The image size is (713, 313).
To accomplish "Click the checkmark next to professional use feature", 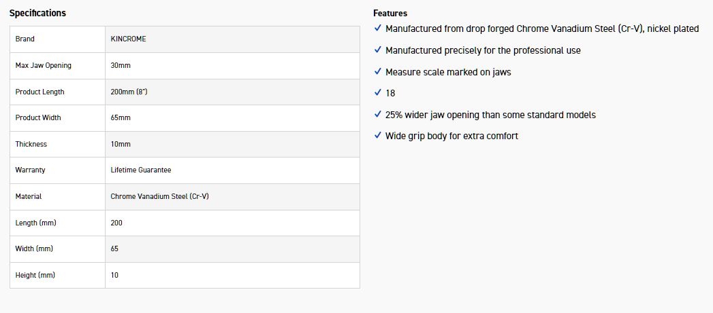I will (x=378, y=50).
